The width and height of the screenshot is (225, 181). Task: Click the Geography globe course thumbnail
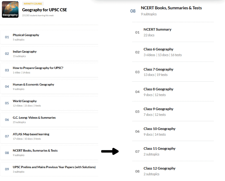coord(10,10)
